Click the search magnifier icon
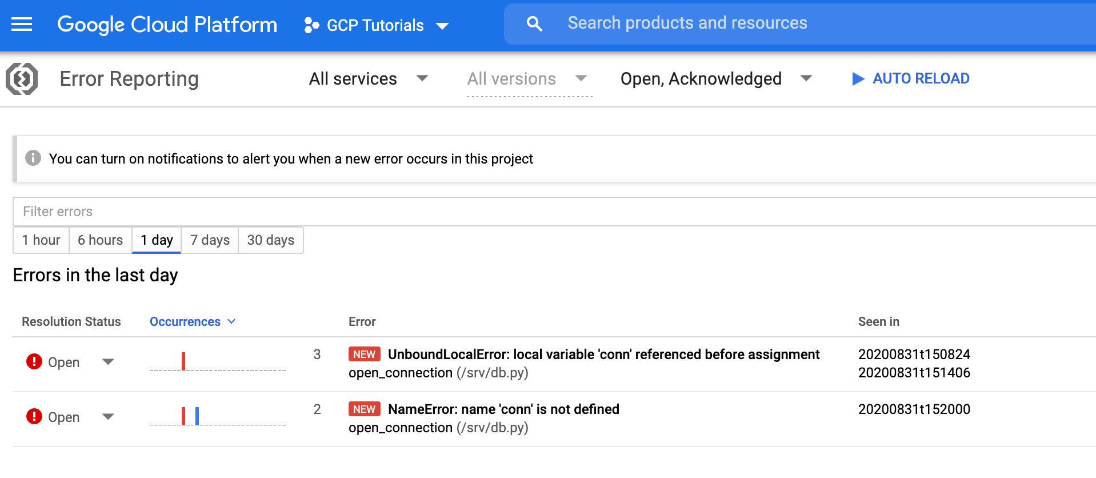The width and height of the screenshot is (1096, 478). pyautogui.click(x=534, y=23)
